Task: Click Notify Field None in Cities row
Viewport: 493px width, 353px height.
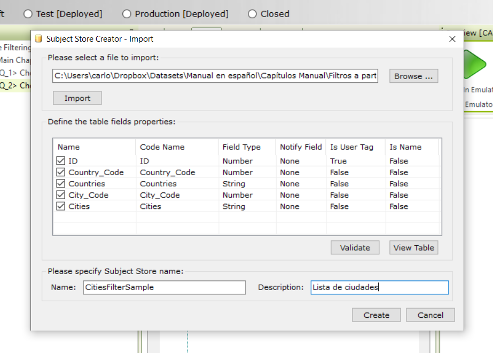Action: point(289,206)
